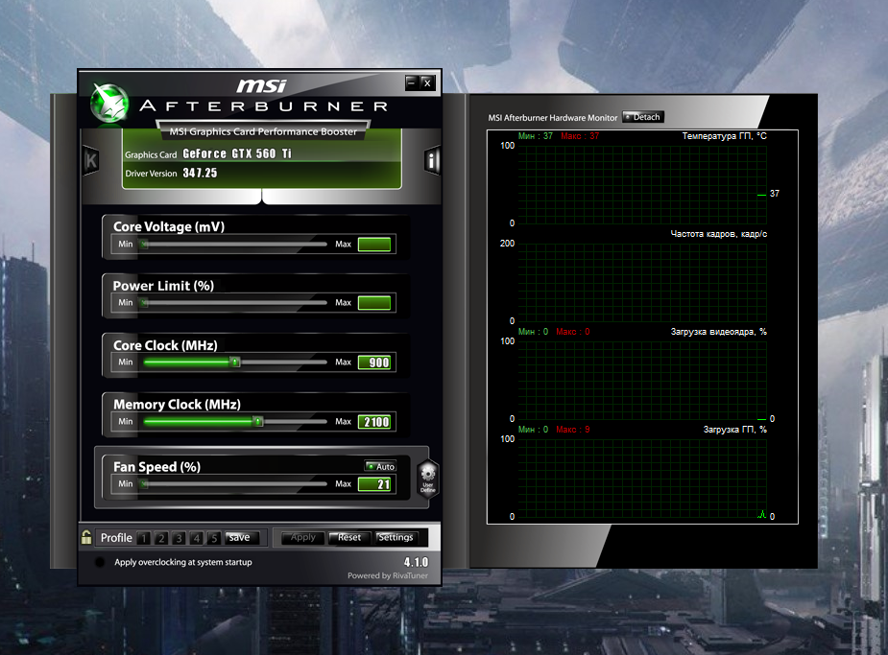Click the GPU temperature graph

coord(642,184)
